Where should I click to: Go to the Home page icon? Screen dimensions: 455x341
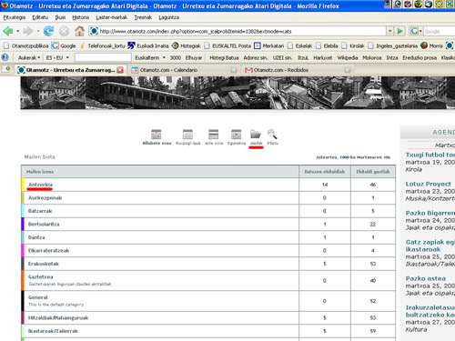click(x=80, y=31)
